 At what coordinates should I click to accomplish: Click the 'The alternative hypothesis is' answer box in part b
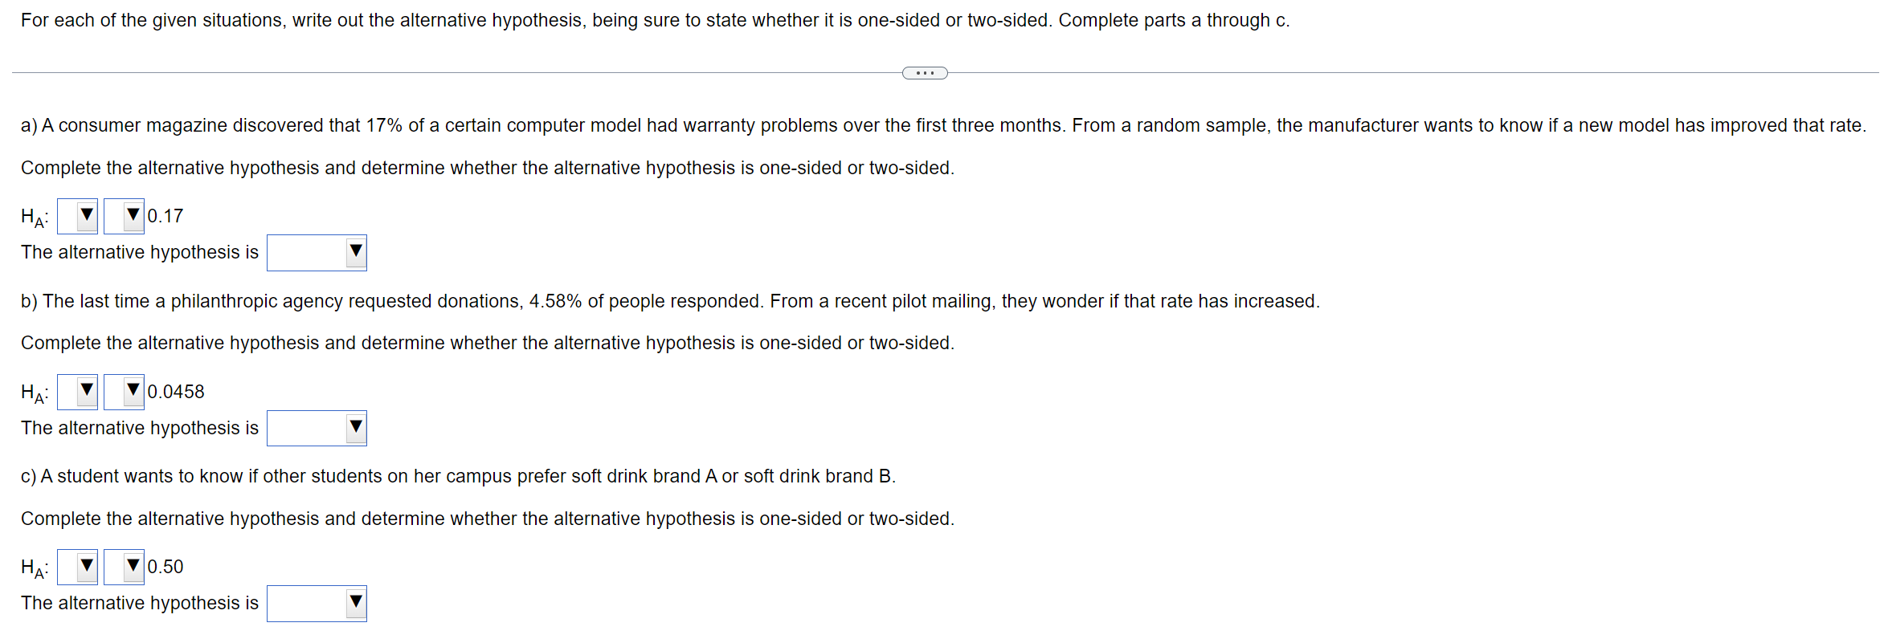[317, 428]
